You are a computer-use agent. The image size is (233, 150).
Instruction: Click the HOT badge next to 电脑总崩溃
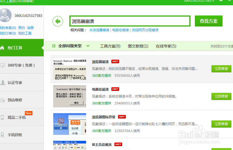(115, 89)
